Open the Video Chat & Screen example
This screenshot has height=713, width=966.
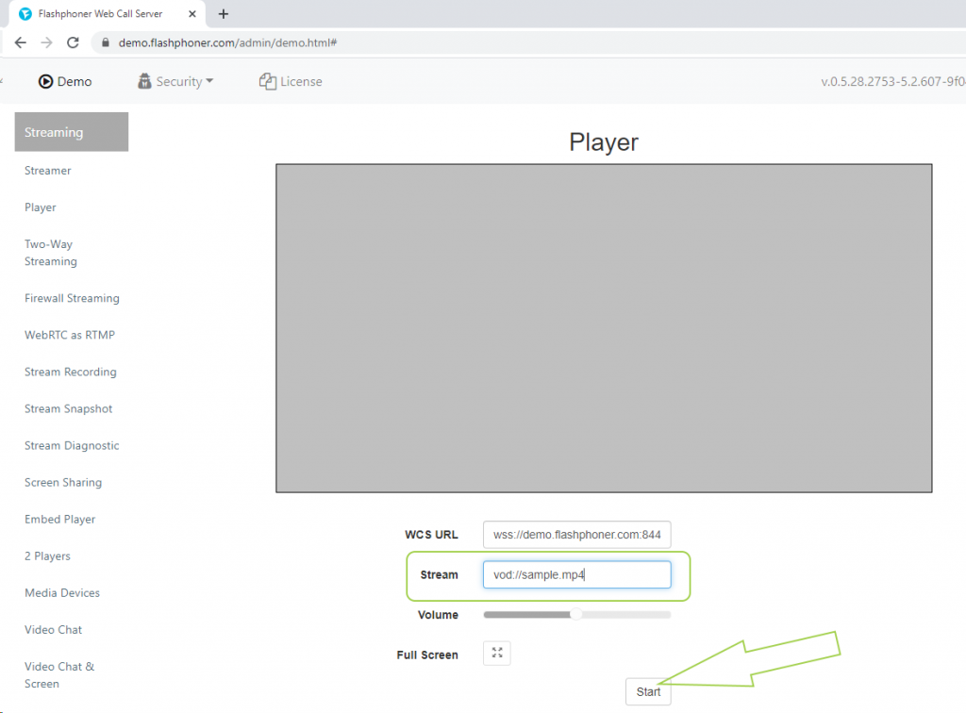pyautogui.click(x=59, y=675)
